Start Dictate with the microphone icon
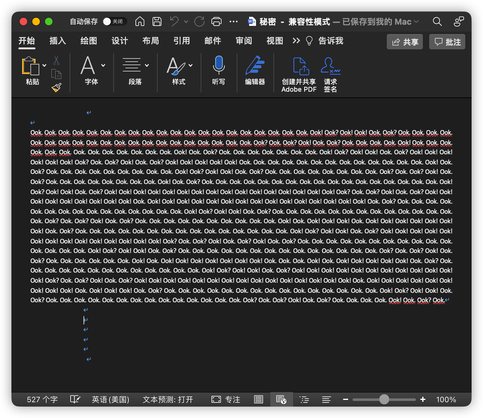Image resolution: width=483 pixels, height=418 pixels. tap(218, 66)
